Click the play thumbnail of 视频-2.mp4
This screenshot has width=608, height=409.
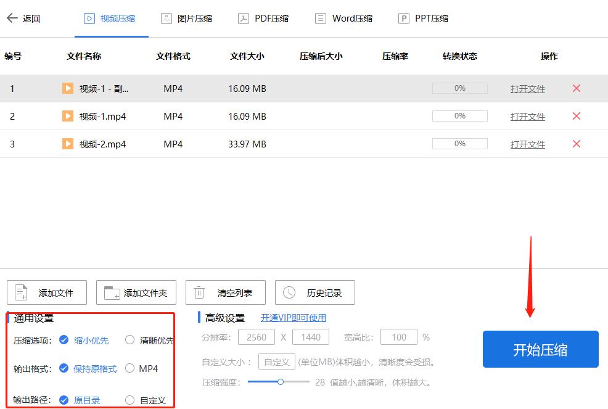pos(67,144)
